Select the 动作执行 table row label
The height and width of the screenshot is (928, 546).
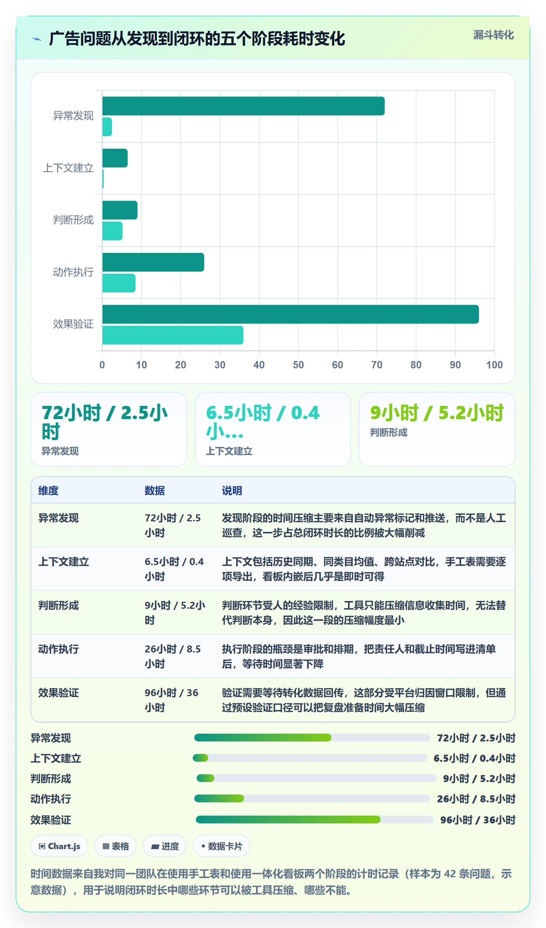(x=58, y=649)
